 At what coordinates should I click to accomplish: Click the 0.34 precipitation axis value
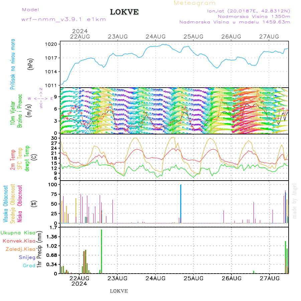click(x=52, y=265)
